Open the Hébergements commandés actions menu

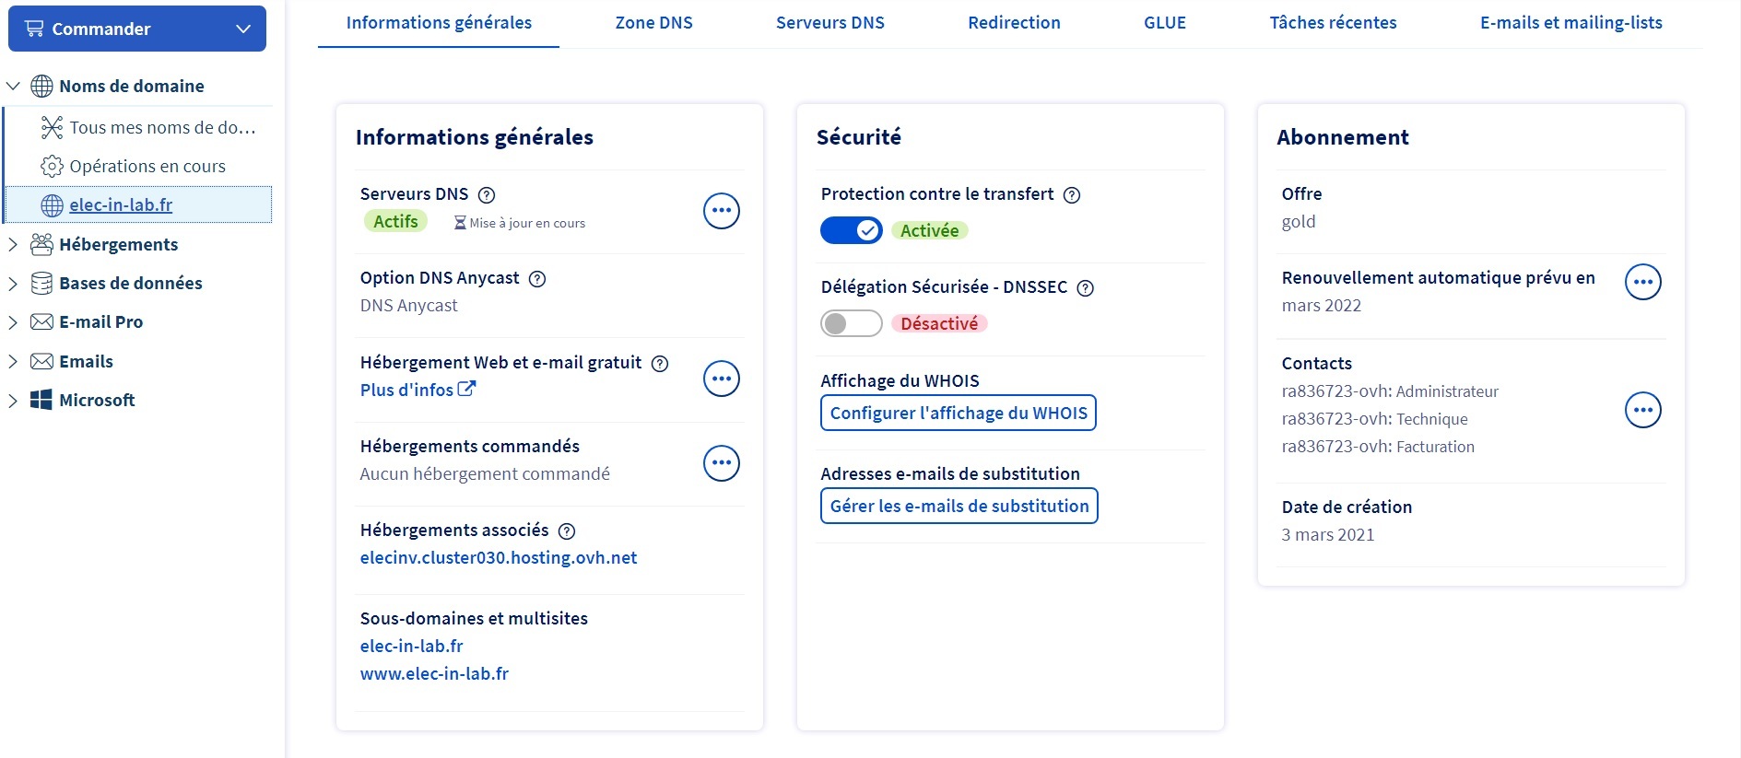[x=721, y=463]
